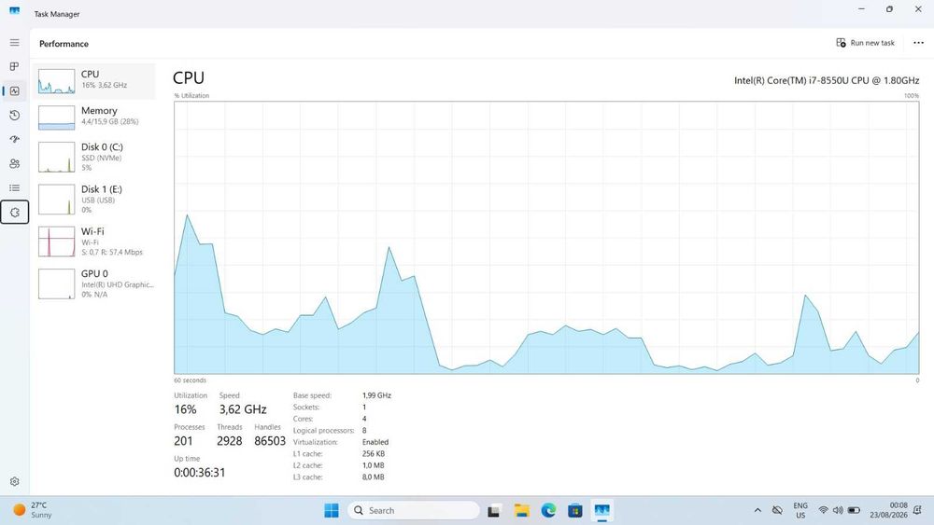The height and width of the screenshot is (525, 934).
Task: Launch Microsoft Edge from taskbar
Action: 548,510
